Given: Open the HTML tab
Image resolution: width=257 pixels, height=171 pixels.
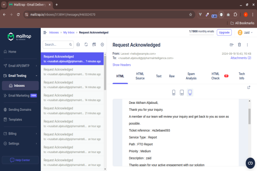Looking at the screenshot, I should tap(120, 76).
